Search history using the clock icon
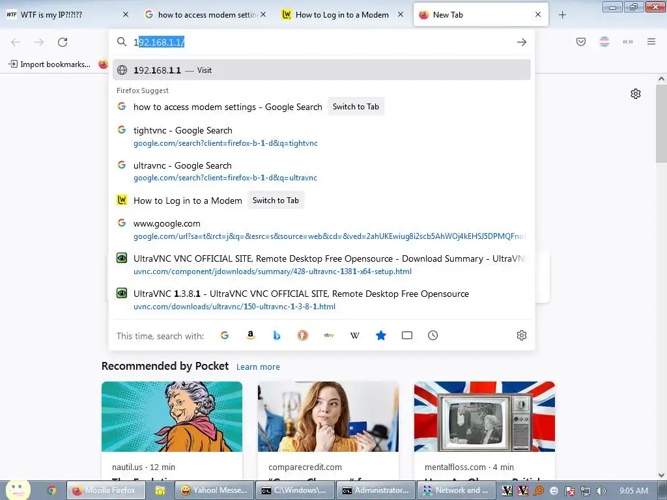 [x=433, y=335]
